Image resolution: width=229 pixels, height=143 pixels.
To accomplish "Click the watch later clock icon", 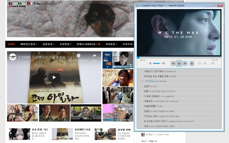I will (x=78, y=56).
